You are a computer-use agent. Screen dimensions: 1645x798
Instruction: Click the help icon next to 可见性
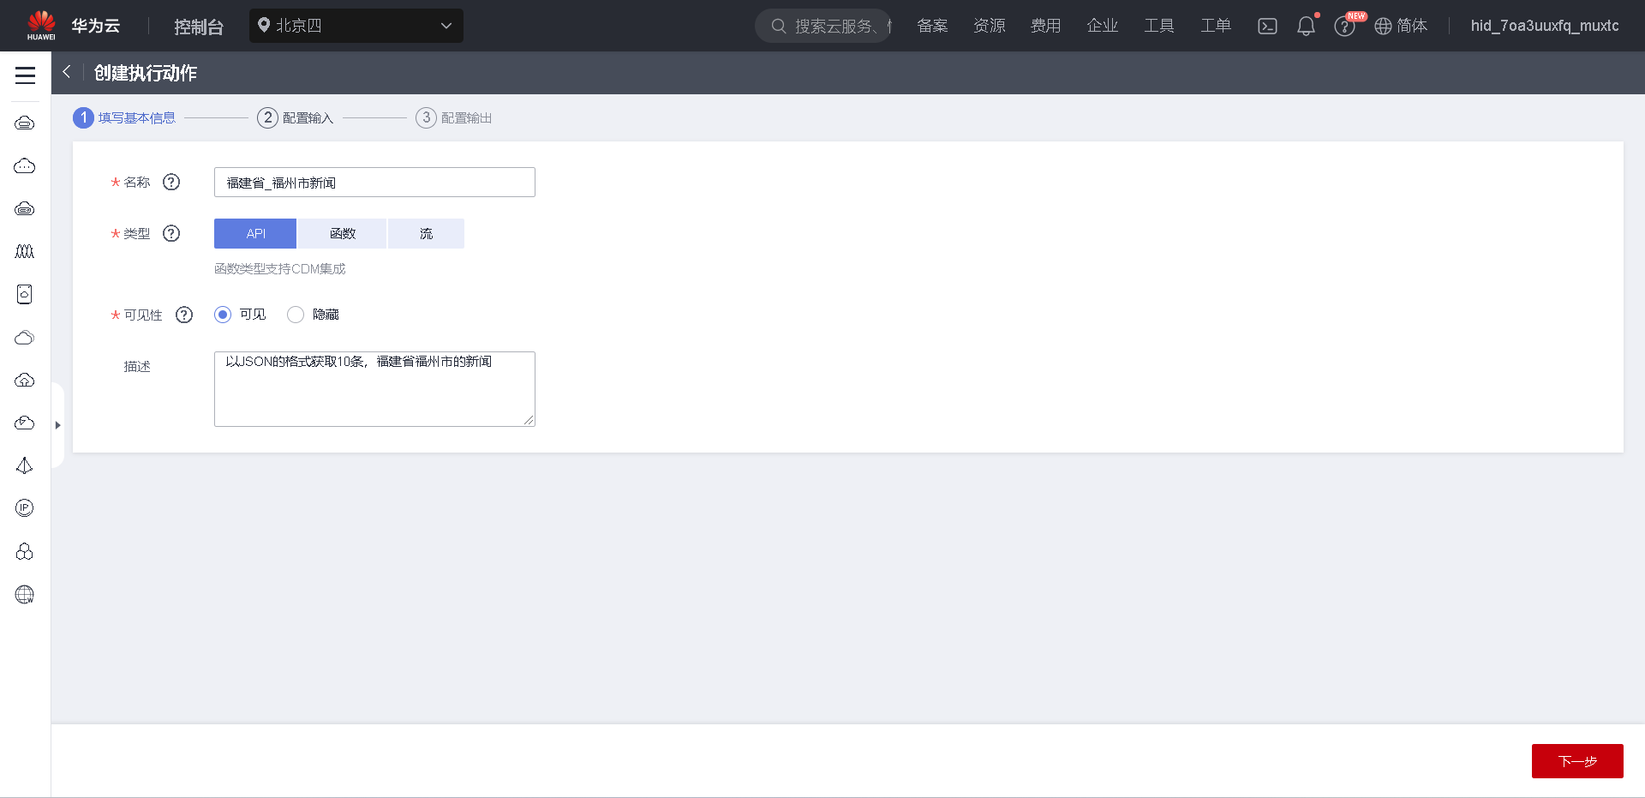click(184, 315)
